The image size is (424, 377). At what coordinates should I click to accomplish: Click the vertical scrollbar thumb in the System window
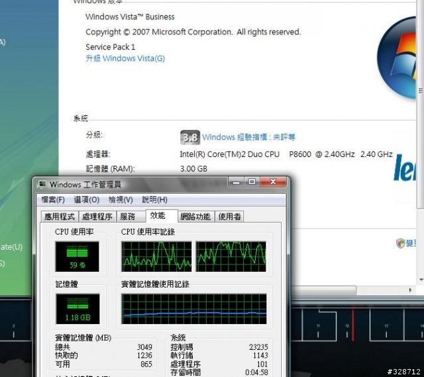tap(421, 104)
